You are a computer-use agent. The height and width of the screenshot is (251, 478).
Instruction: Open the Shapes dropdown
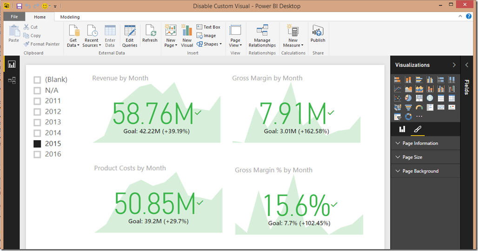tap(209, 44)
